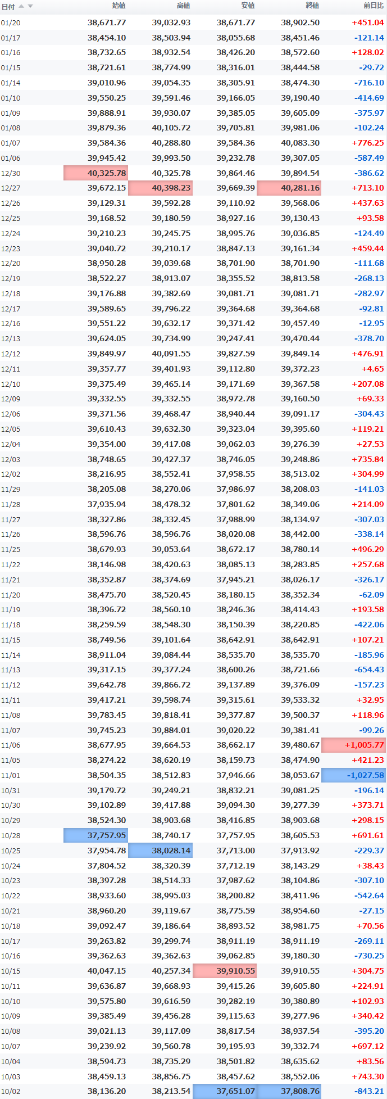387x1099 pixels.
Task: Click the 終値 column header
Action: pyautogui.click(x=312, y=6)
